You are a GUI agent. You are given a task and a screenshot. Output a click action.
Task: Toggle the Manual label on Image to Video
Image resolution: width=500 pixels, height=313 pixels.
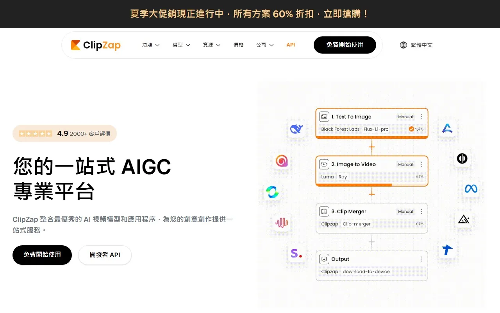pyautogui.click(x=405, y=164)
